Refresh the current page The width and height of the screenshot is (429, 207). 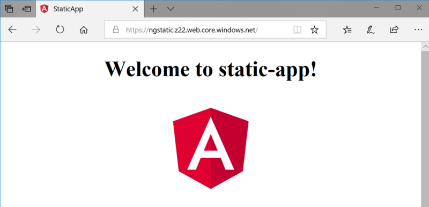60,29
